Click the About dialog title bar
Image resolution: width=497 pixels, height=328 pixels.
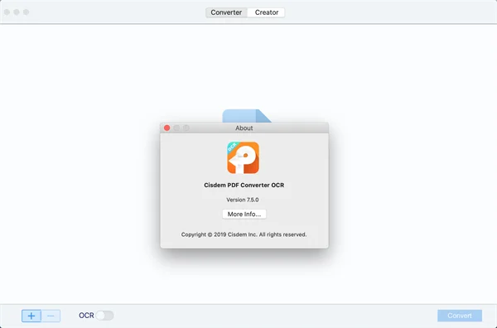[x=244, y=128]
